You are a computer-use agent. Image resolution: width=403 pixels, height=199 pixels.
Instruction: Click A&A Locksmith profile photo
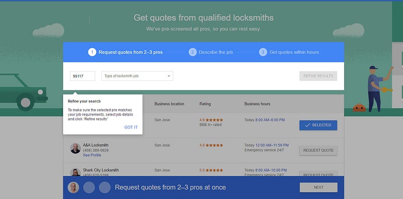pos(75,148)
